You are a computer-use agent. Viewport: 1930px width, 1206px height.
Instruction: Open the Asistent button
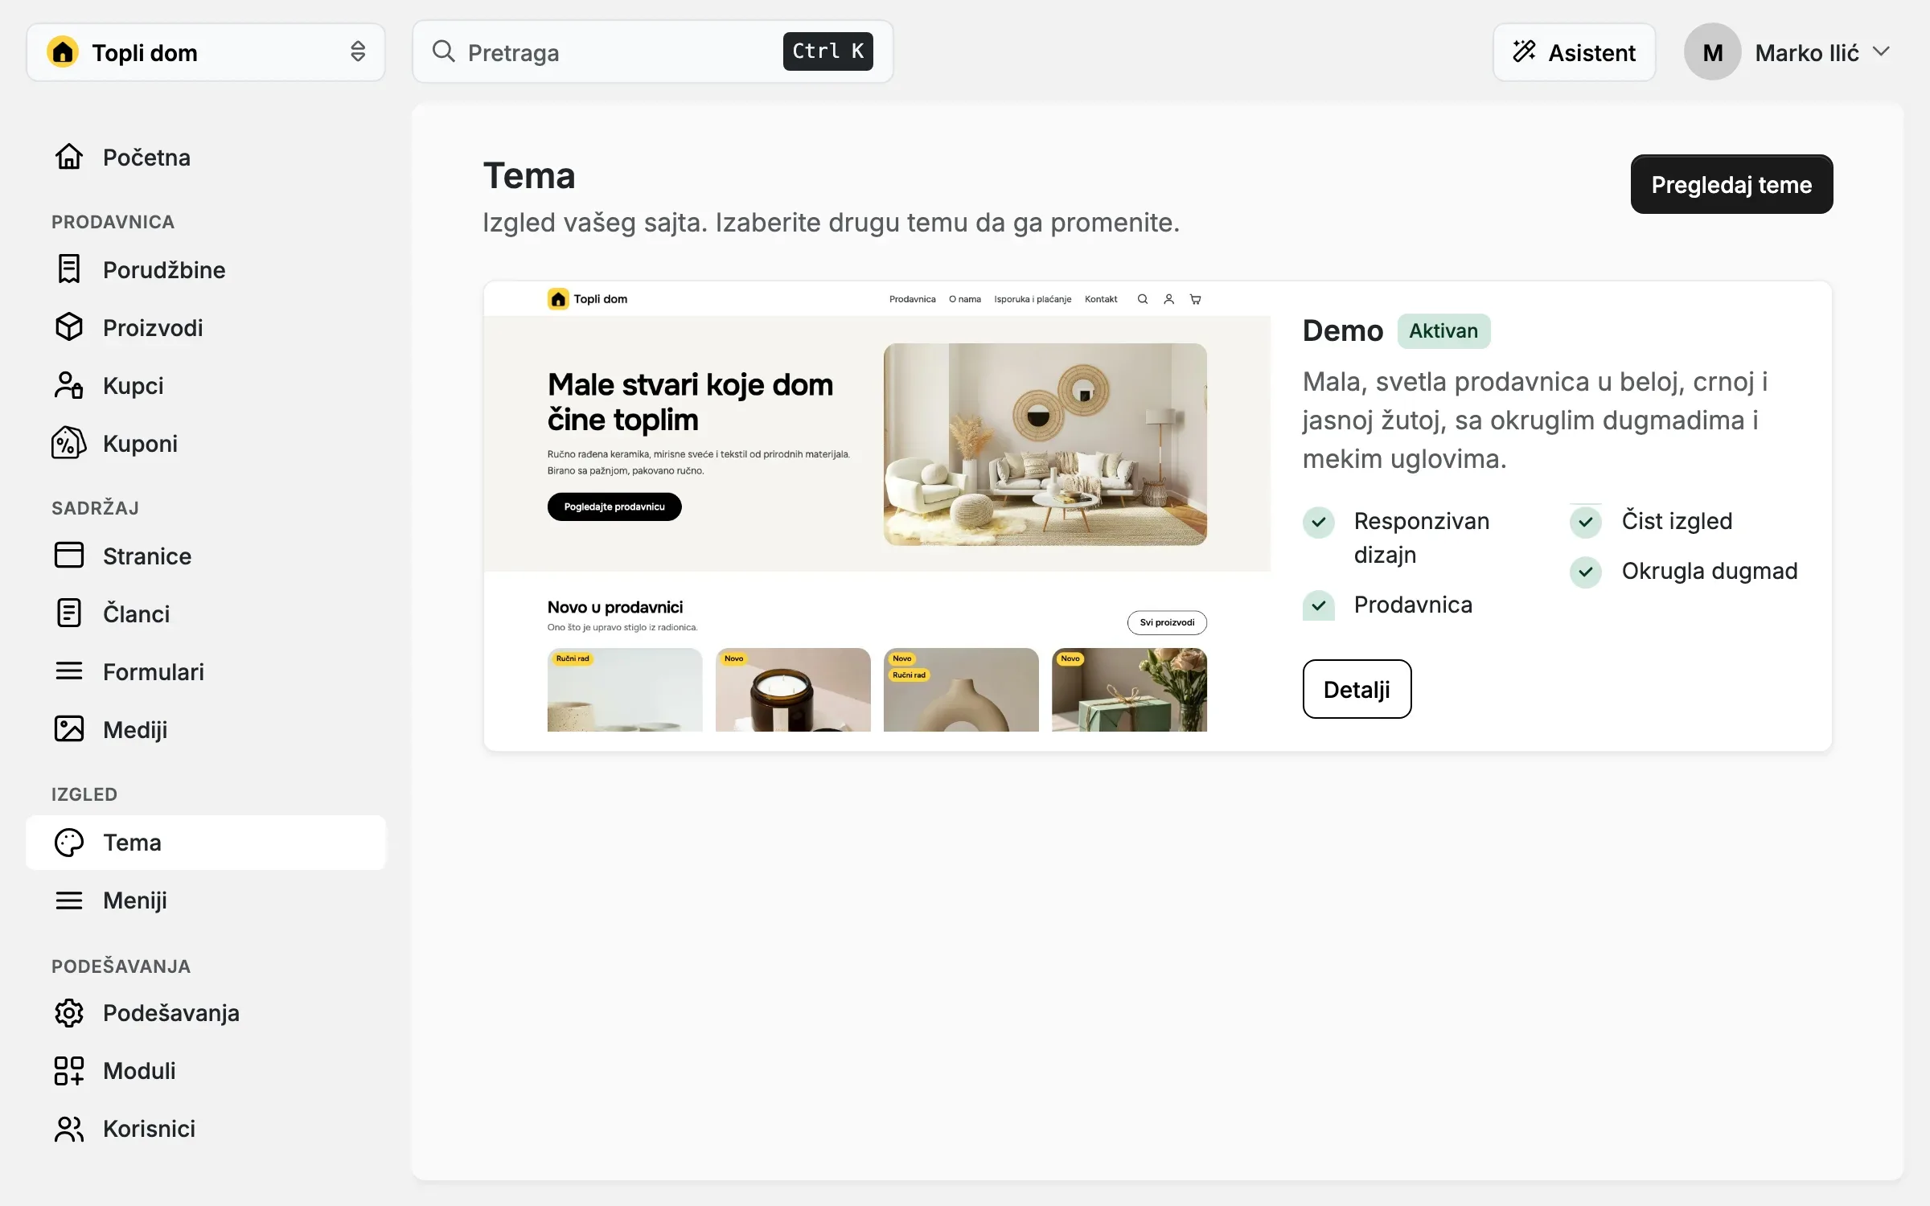click(x=1574, y=51)
